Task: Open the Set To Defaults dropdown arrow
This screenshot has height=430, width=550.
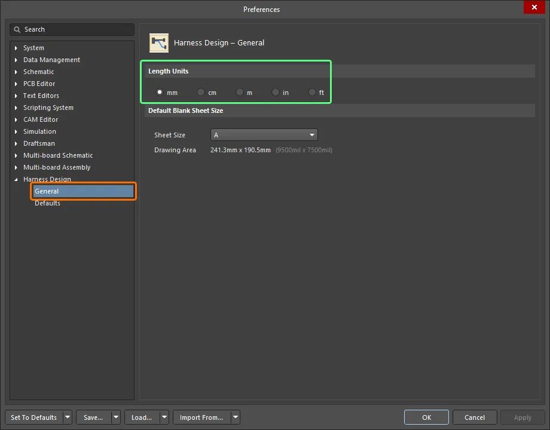Action: coord(67,417)
